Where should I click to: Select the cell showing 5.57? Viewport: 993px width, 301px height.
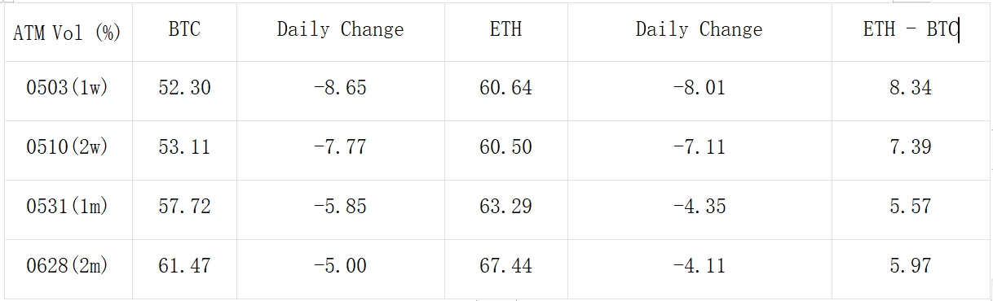[911, 209]
